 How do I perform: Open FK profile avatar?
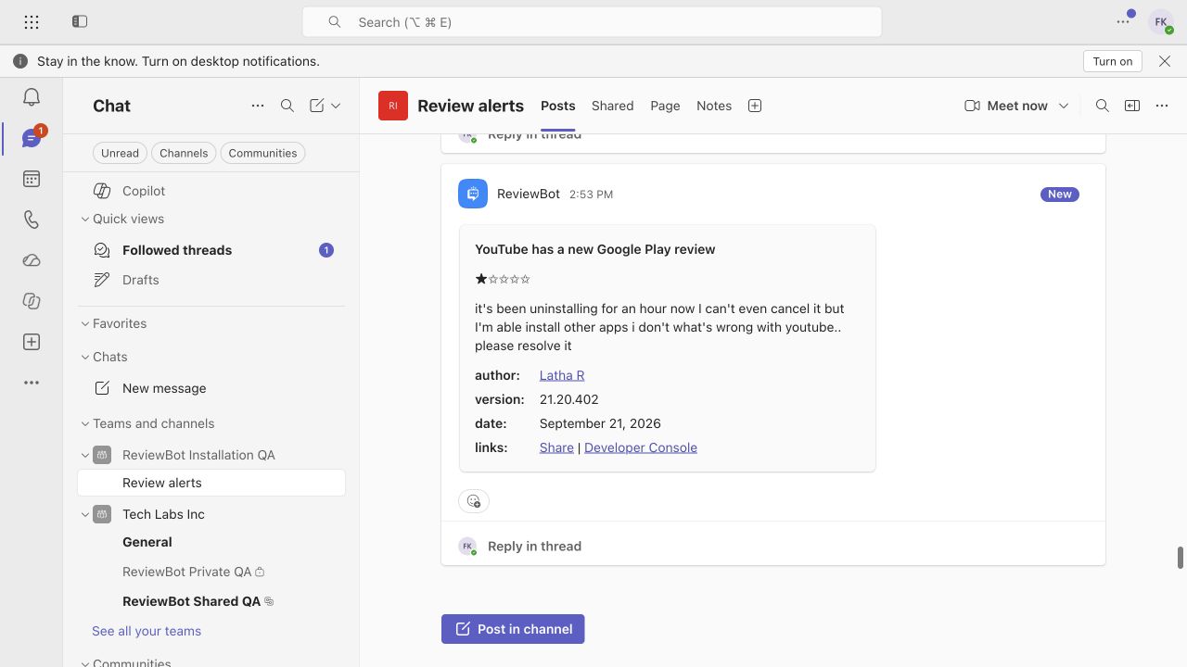pyautogui.click(x=1161, y=22)
